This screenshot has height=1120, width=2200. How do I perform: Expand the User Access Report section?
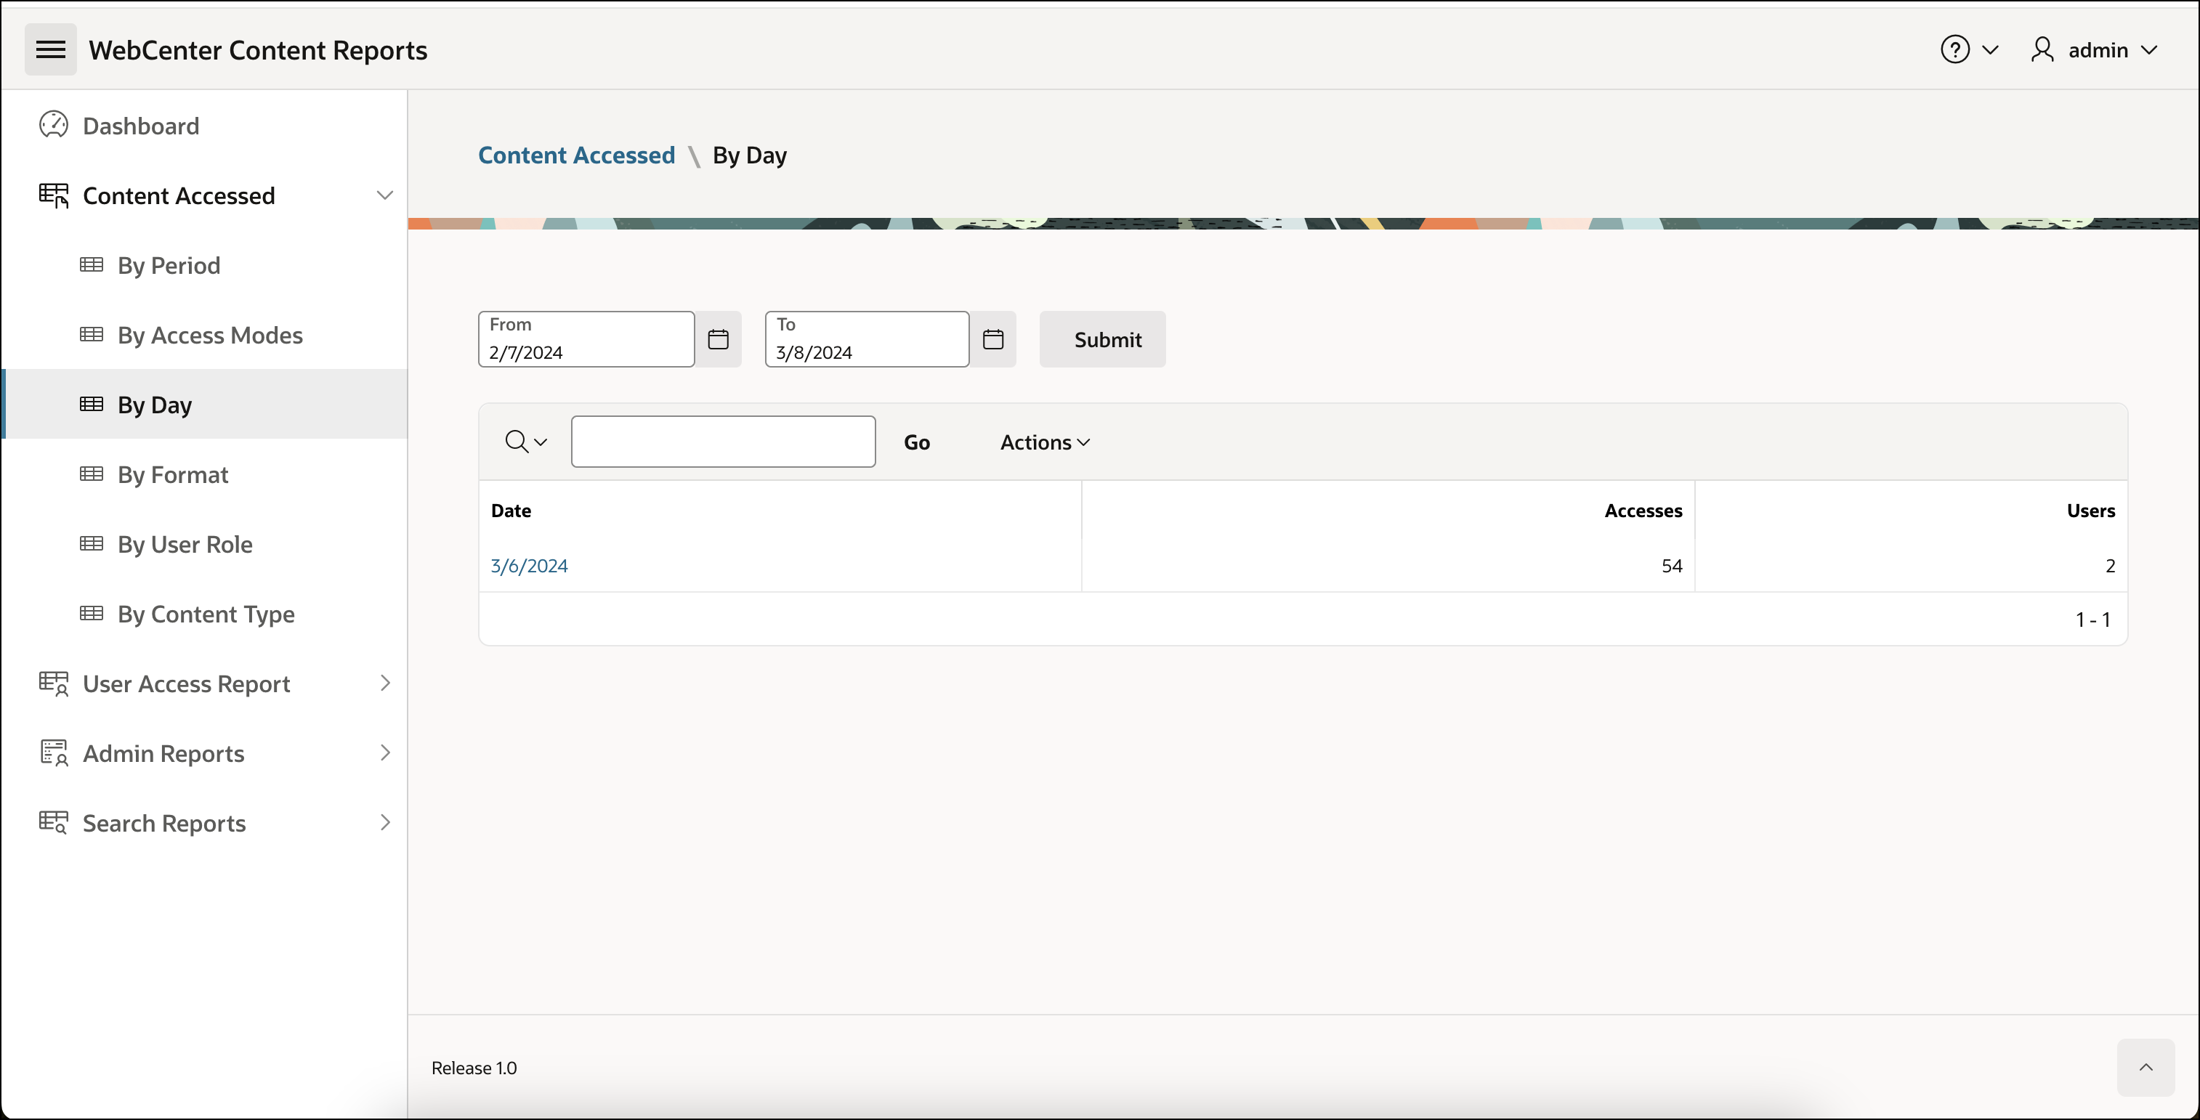(x=385, y=683)
